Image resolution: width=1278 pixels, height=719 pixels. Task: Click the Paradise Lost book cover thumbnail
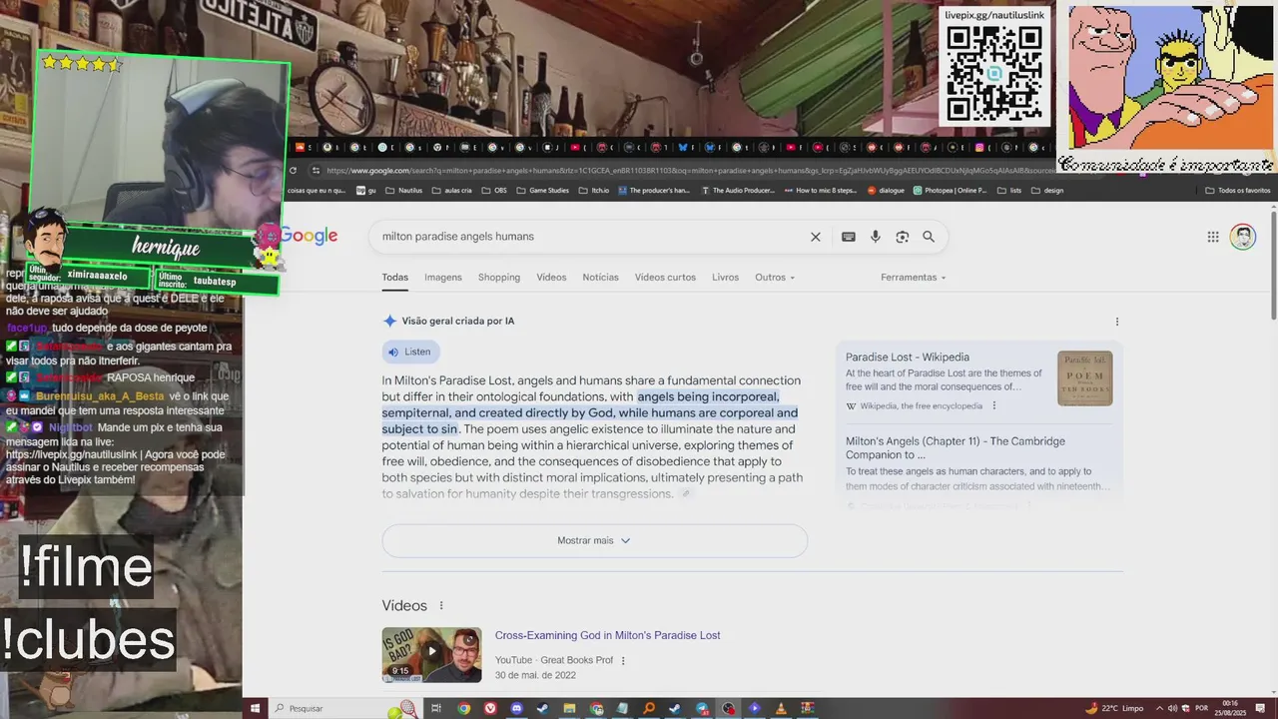1084,378
